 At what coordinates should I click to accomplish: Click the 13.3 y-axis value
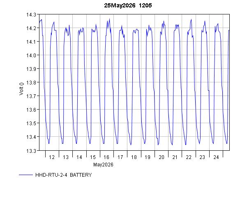(x=31, y=151)
